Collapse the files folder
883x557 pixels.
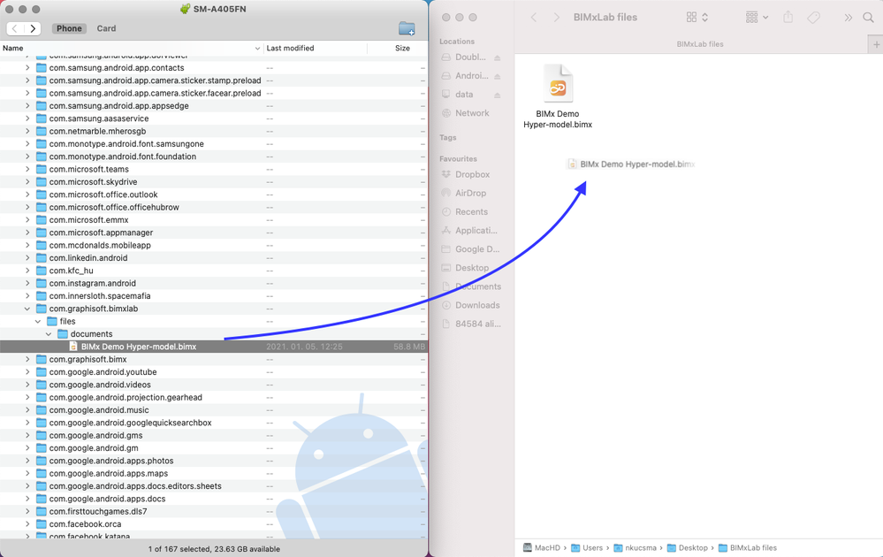[38, 321]
